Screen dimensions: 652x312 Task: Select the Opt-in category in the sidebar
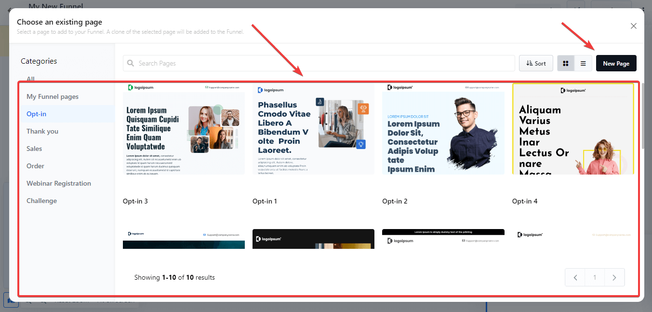(36, 113)
